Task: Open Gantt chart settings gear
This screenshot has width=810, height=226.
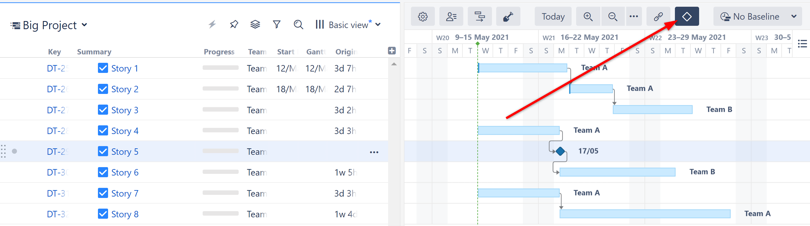Action: pos(423,17)
